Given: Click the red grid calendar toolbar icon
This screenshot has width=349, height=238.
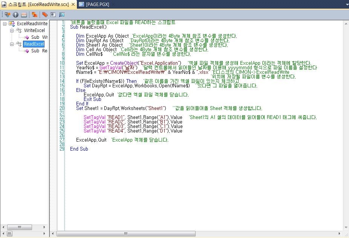Looking at the screenshot, I should click(24, 15).
